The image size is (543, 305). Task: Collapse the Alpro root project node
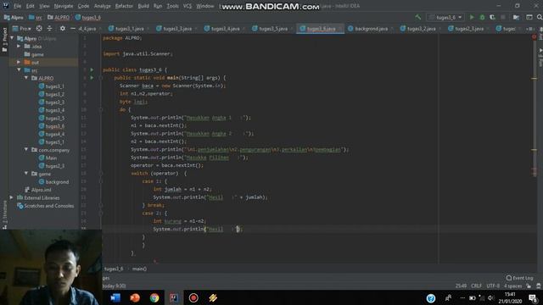tap(13, 38)
